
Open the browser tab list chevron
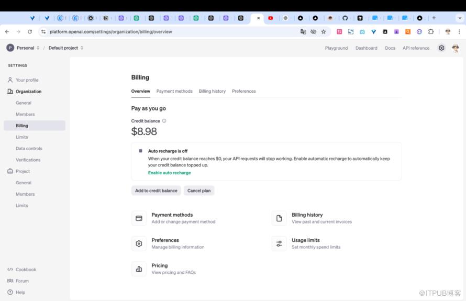click(x=459, y=18)
